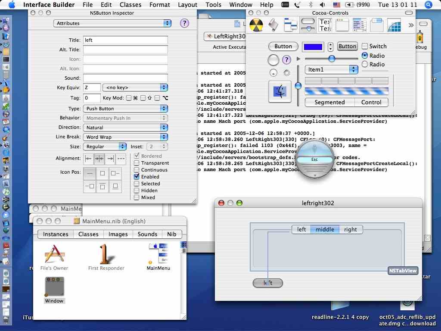Image resolution: width=441 pixels, height=331 pixels.
Task: Open the Apple menu
Action: (12, 5)
